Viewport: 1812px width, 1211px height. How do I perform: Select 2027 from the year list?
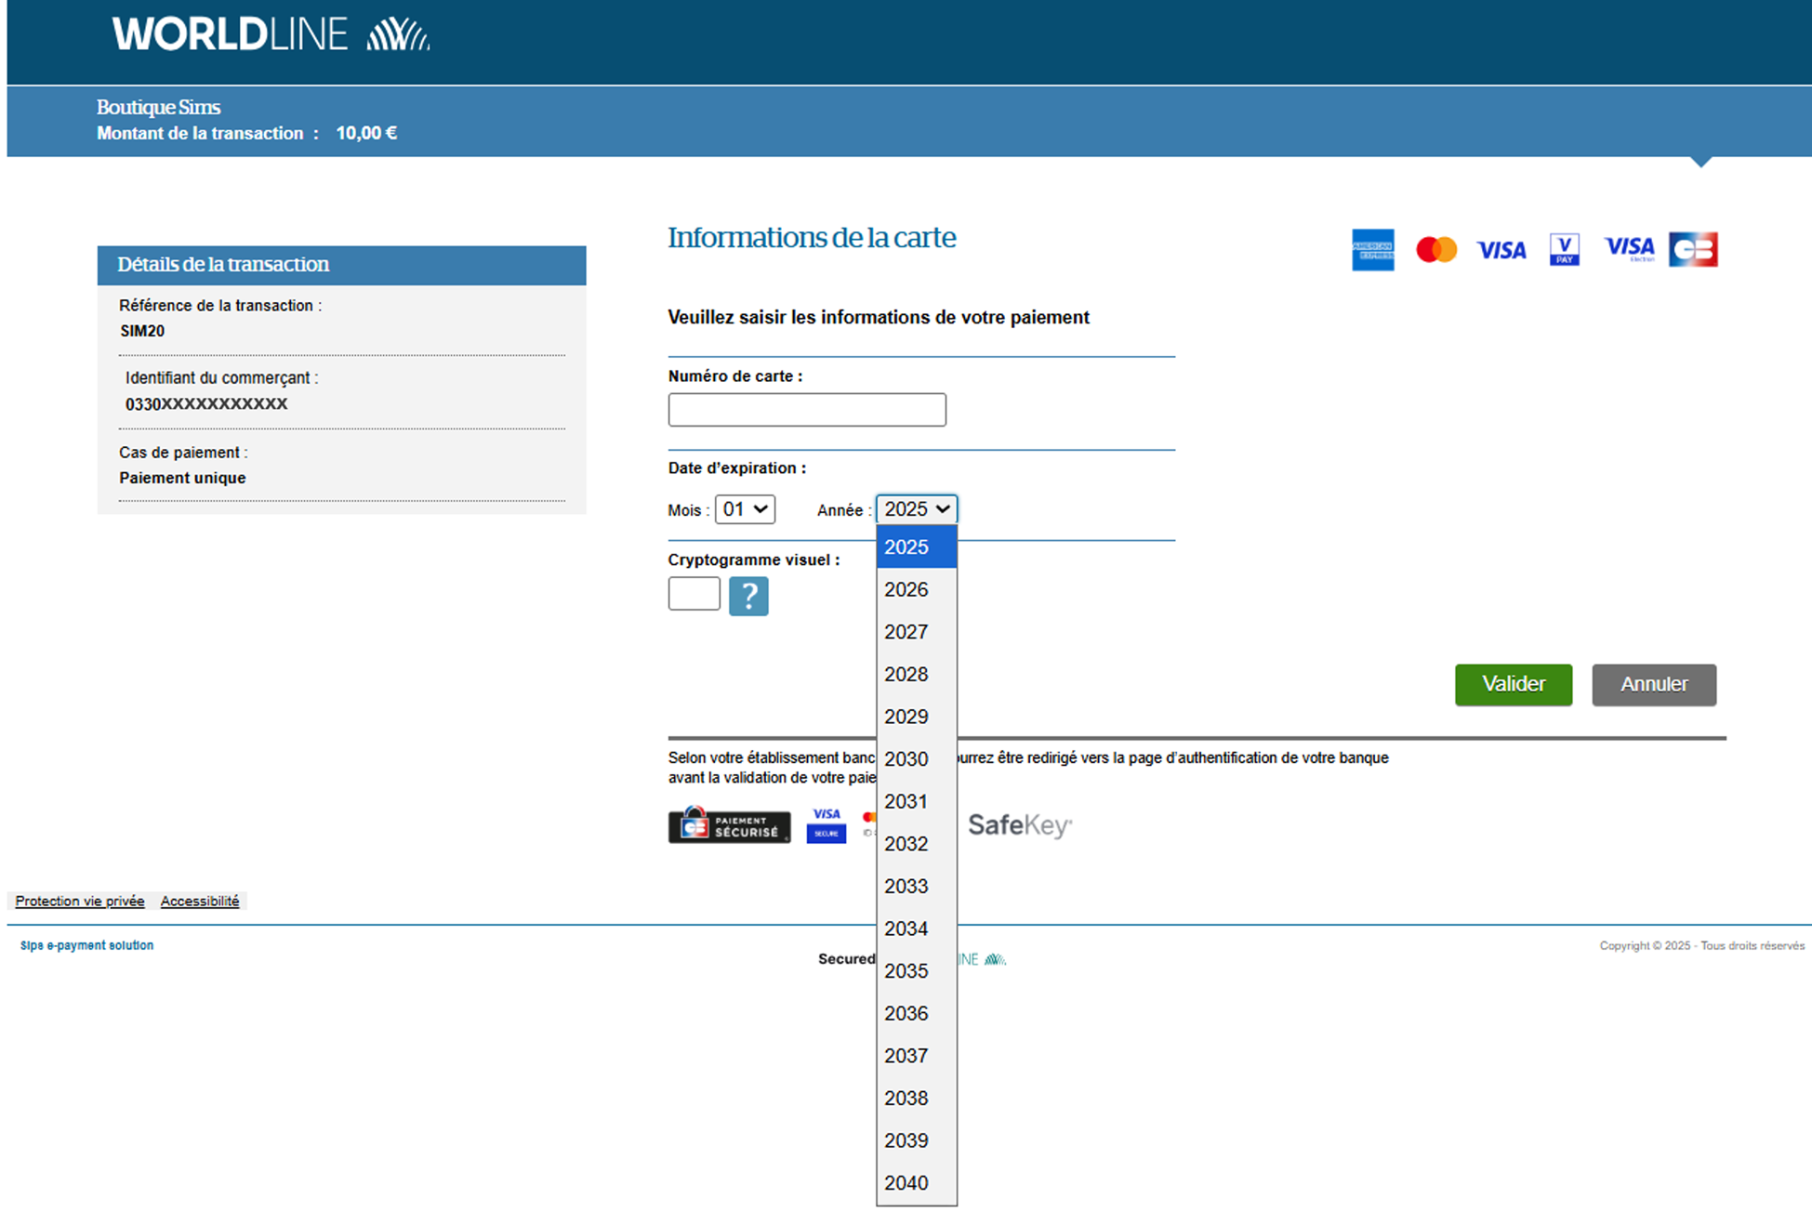pos(906,632)
